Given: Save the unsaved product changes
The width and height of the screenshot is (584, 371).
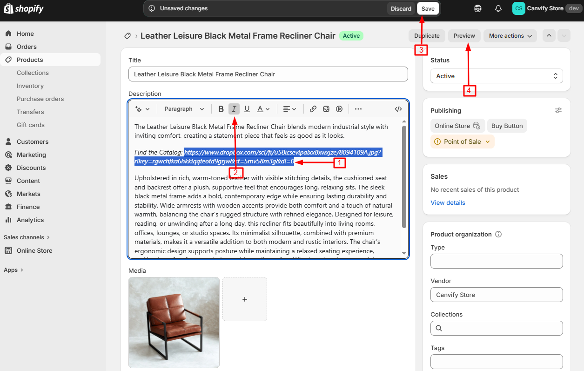Looking at the screenshot, I should [427, 8].
